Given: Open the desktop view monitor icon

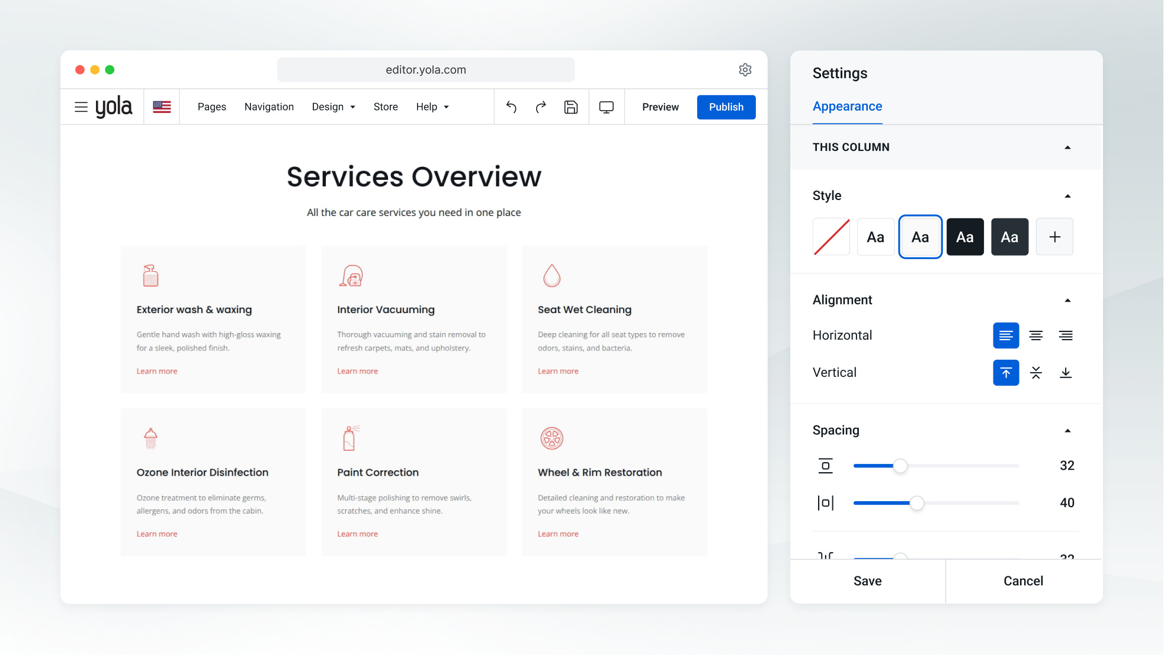Looking at the screenshot, I should tap(606, 107).
